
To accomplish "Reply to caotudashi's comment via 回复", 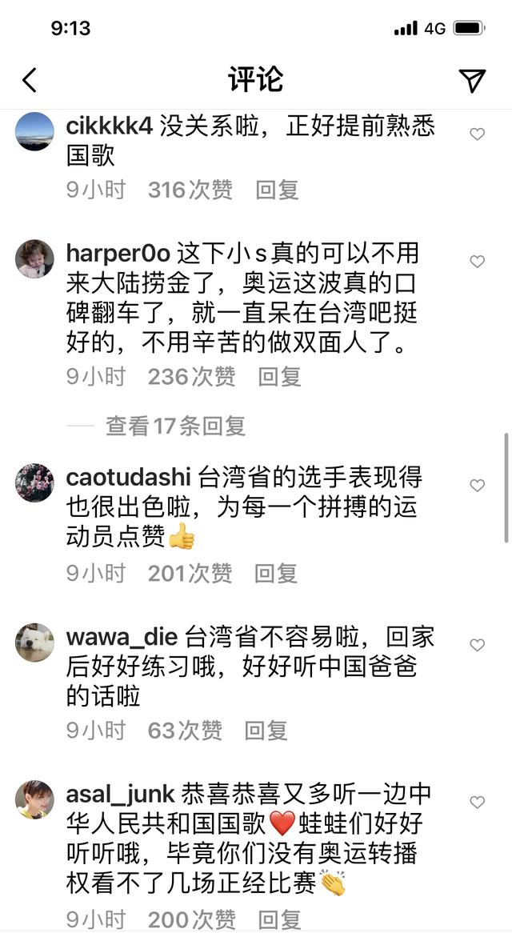I will pos(276,574).
